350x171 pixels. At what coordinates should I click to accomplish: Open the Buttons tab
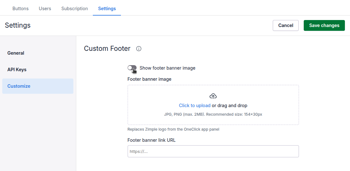point(20,9)
